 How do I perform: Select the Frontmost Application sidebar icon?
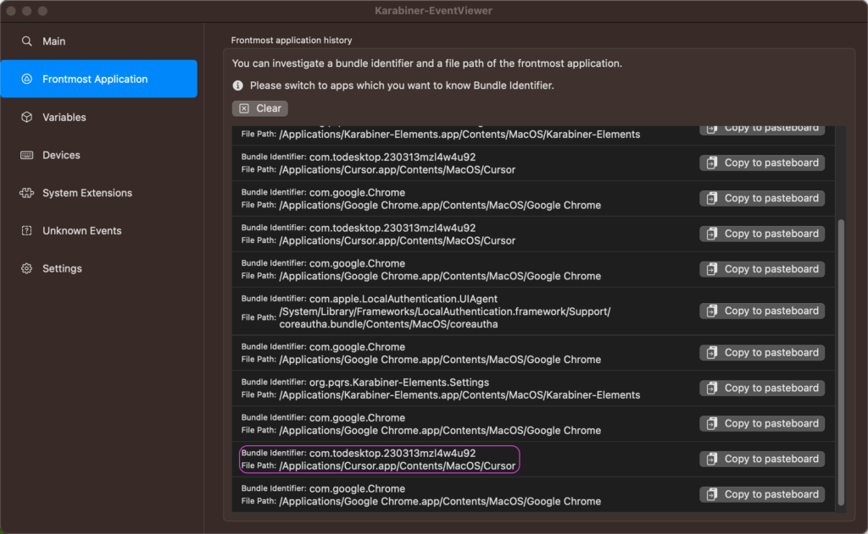pos(26,79)
